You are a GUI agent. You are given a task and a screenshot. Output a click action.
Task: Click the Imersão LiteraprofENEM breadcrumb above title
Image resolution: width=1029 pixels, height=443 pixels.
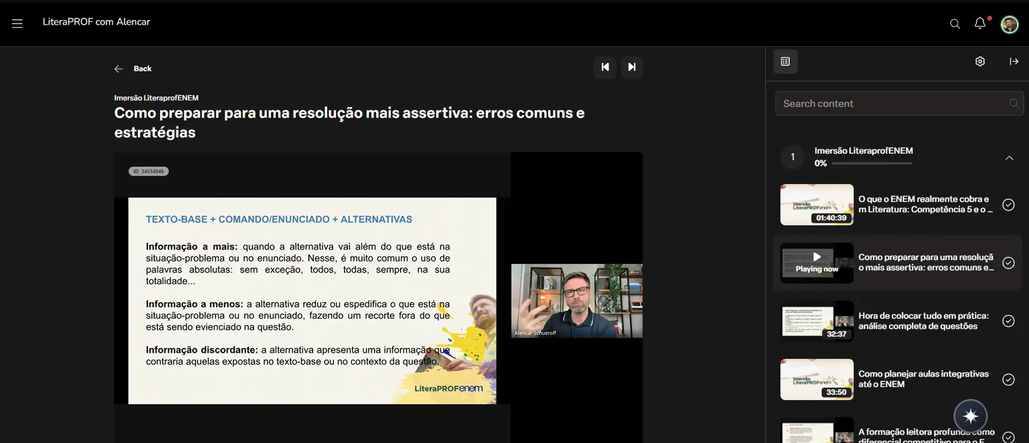[x=156, y=98]
